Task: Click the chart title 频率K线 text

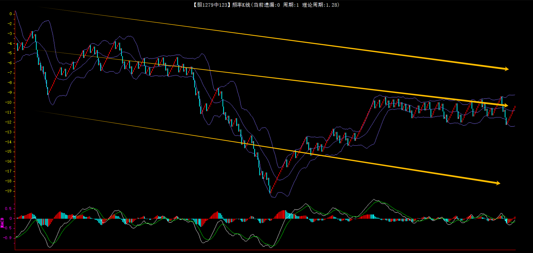Action: coord(241,5)
